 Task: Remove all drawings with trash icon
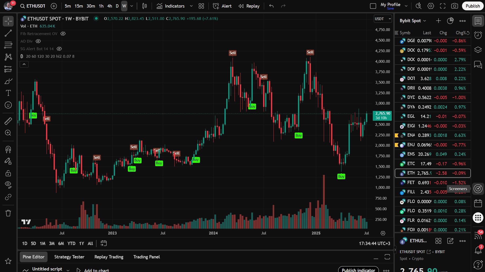coord(8,213)
